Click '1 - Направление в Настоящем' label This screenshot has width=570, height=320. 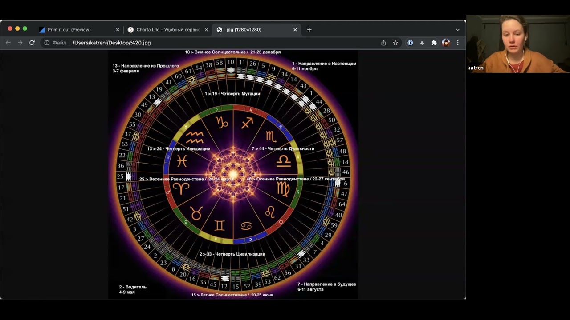[324, 64]
